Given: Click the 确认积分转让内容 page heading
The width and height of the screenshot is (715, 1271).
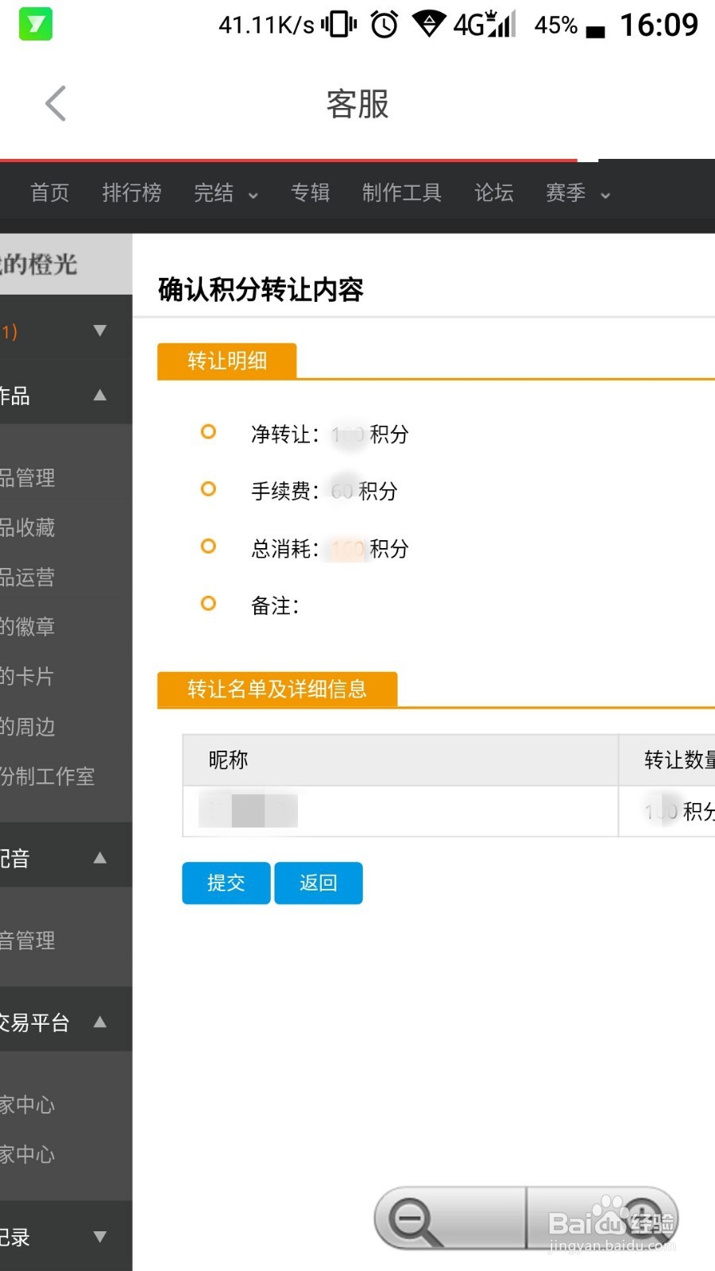Looking at the screenshot, I should pos(261,290).
